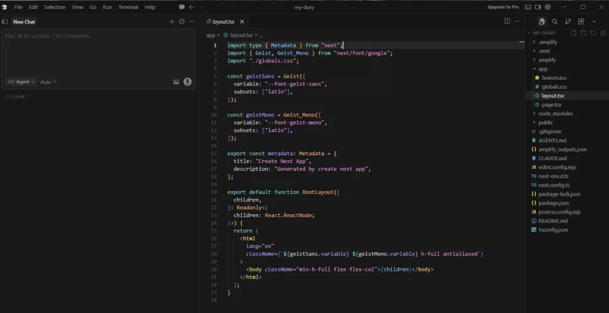Click the New Folder icon in explorer
Screen dimensions: 609x313
[x=583, y=33]
